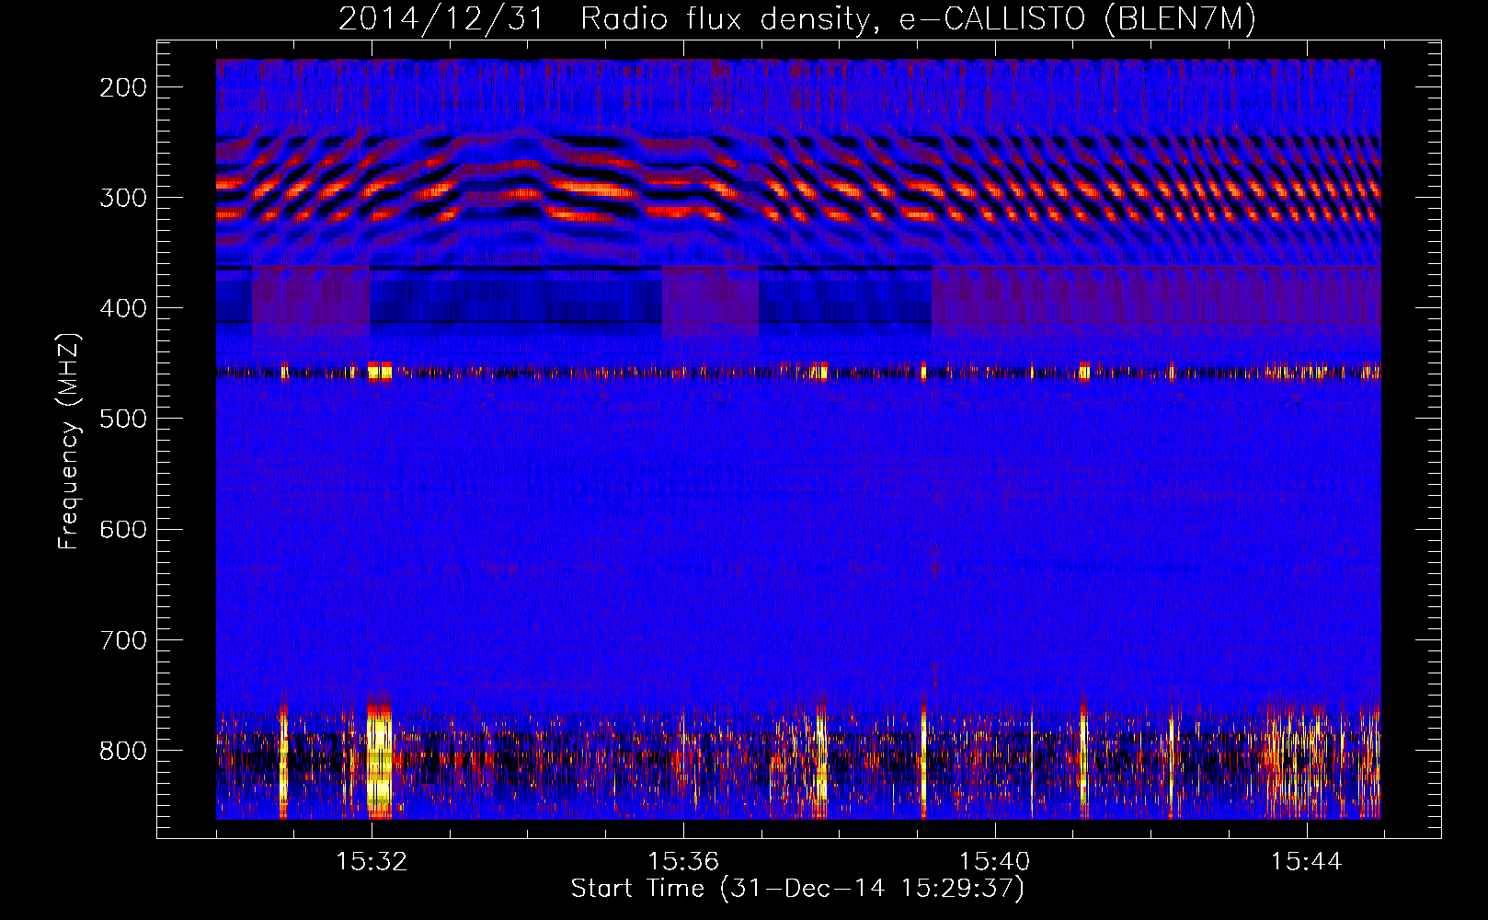Click the 300 frequency tick label

tap(123, 198)
